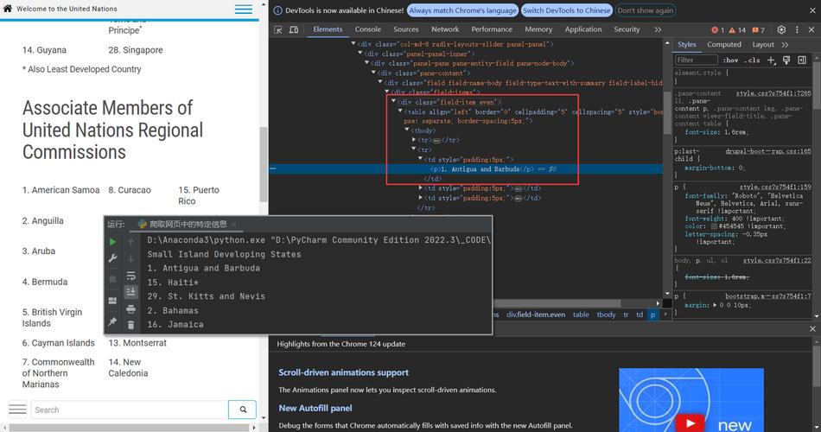The height and width of the screenshot is (432, 821).
Task: Click the inspect element picker icon
Action: click(x=278, y=29)
